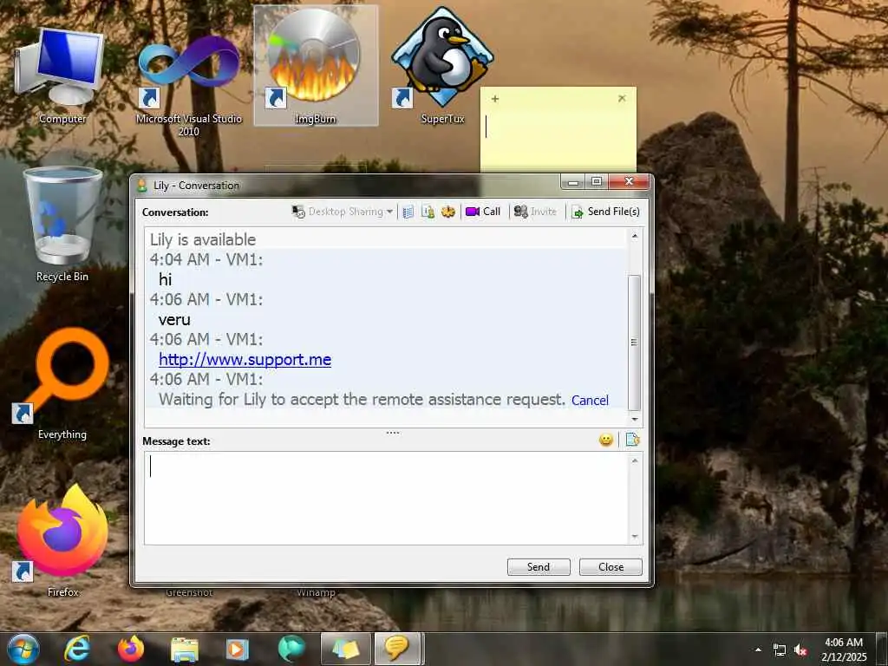Open the Windows Start menu
Image resolution: width=888 pixels, height=666 pixels.
[x=23, y=649]
